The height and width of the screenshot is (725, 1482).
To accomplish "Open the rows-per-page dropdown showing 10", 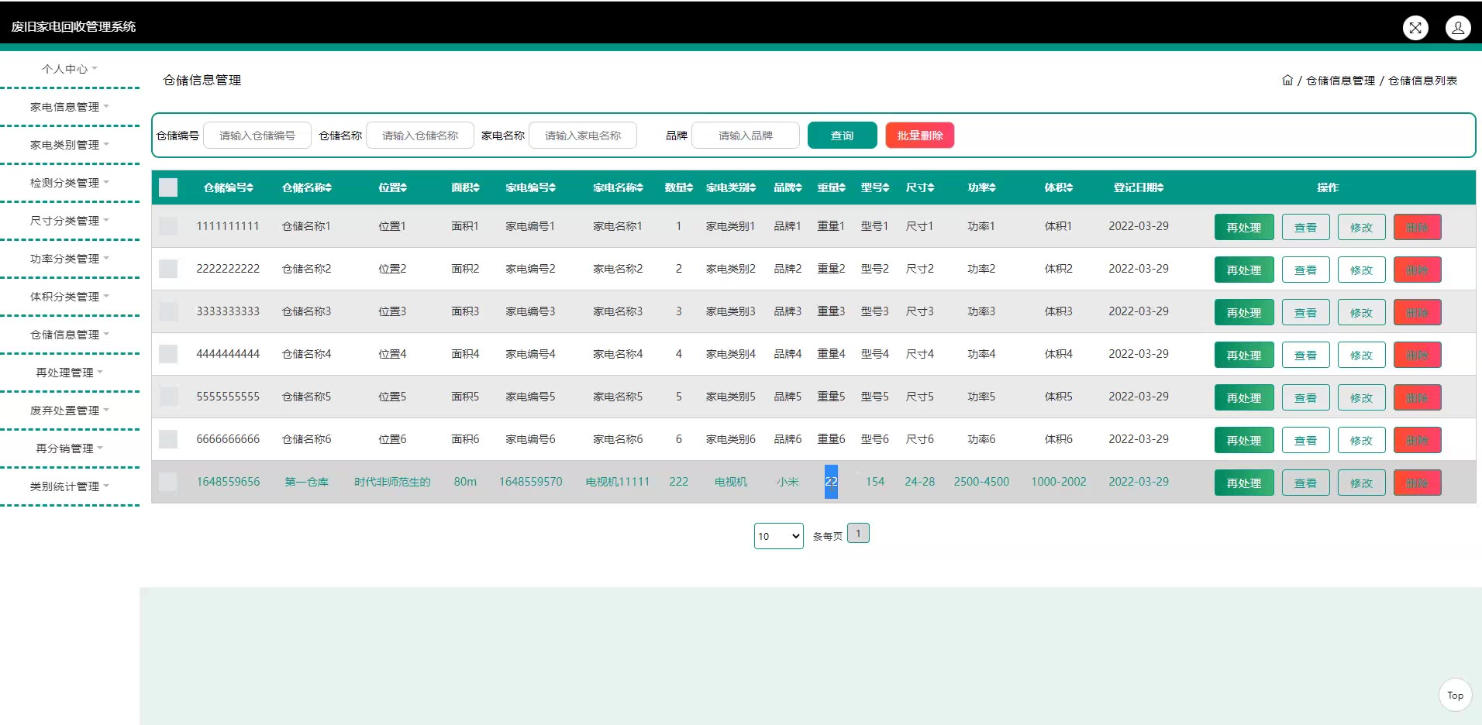I will (x=778, y=536).
